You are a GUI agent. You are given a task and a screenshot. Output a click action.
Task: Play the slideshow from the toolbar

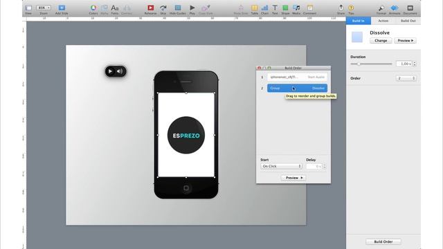point(192,9)
